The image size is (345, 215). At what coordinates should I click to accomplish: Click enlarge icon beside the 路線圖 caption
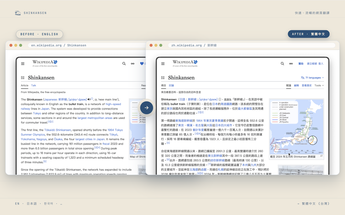click(x=321, y=156)
